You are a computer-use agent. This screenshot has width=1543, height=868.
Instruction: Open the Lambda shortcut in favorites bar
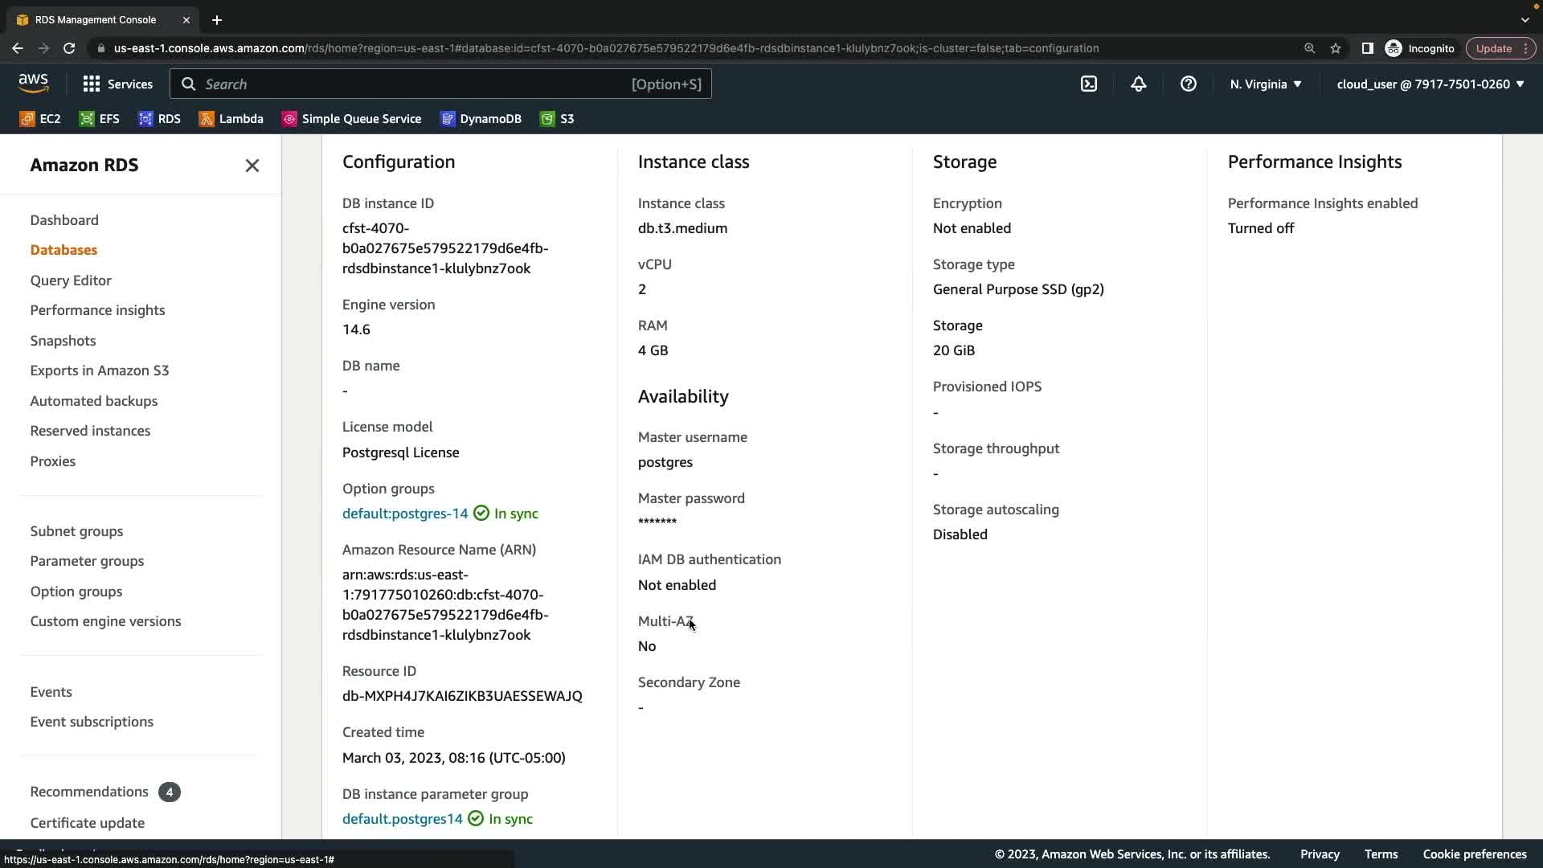click(x=231, y=119)
